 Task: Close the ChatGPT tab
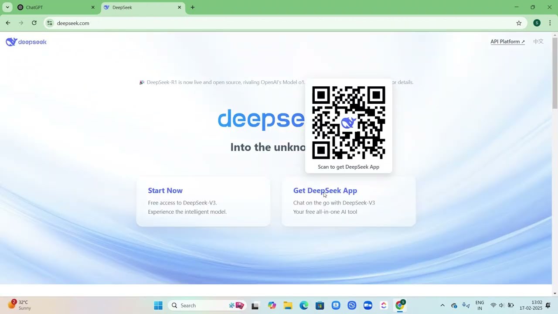pyautogui.click(x=93, y=7)
